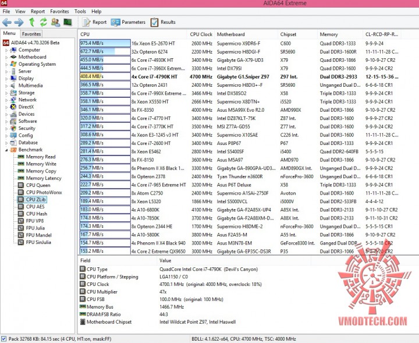Screen dimensions: 419x343
Task: Click the AIDA64 v4.70.3206 Beta root icon
Action: tap(6, 43)
